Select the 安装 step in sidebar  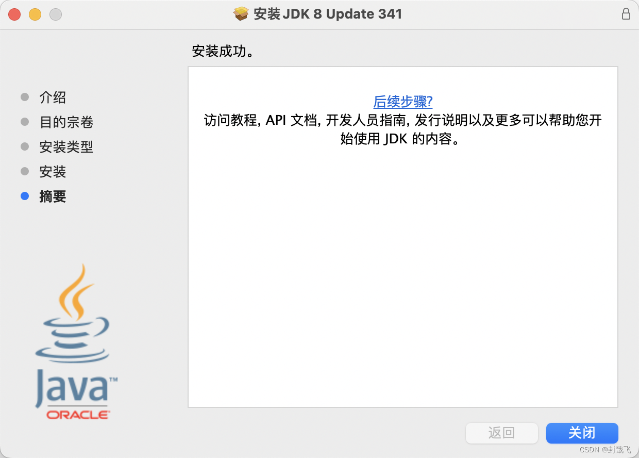click(53, 172)
